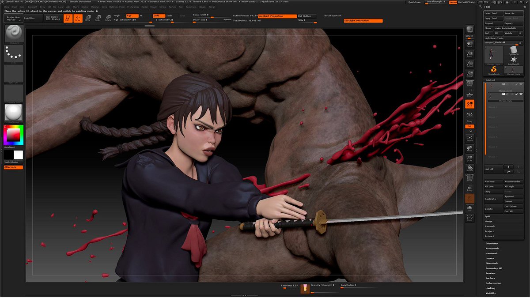Click the Load Tool button
530x298 pixels.
tap(493, 14)
